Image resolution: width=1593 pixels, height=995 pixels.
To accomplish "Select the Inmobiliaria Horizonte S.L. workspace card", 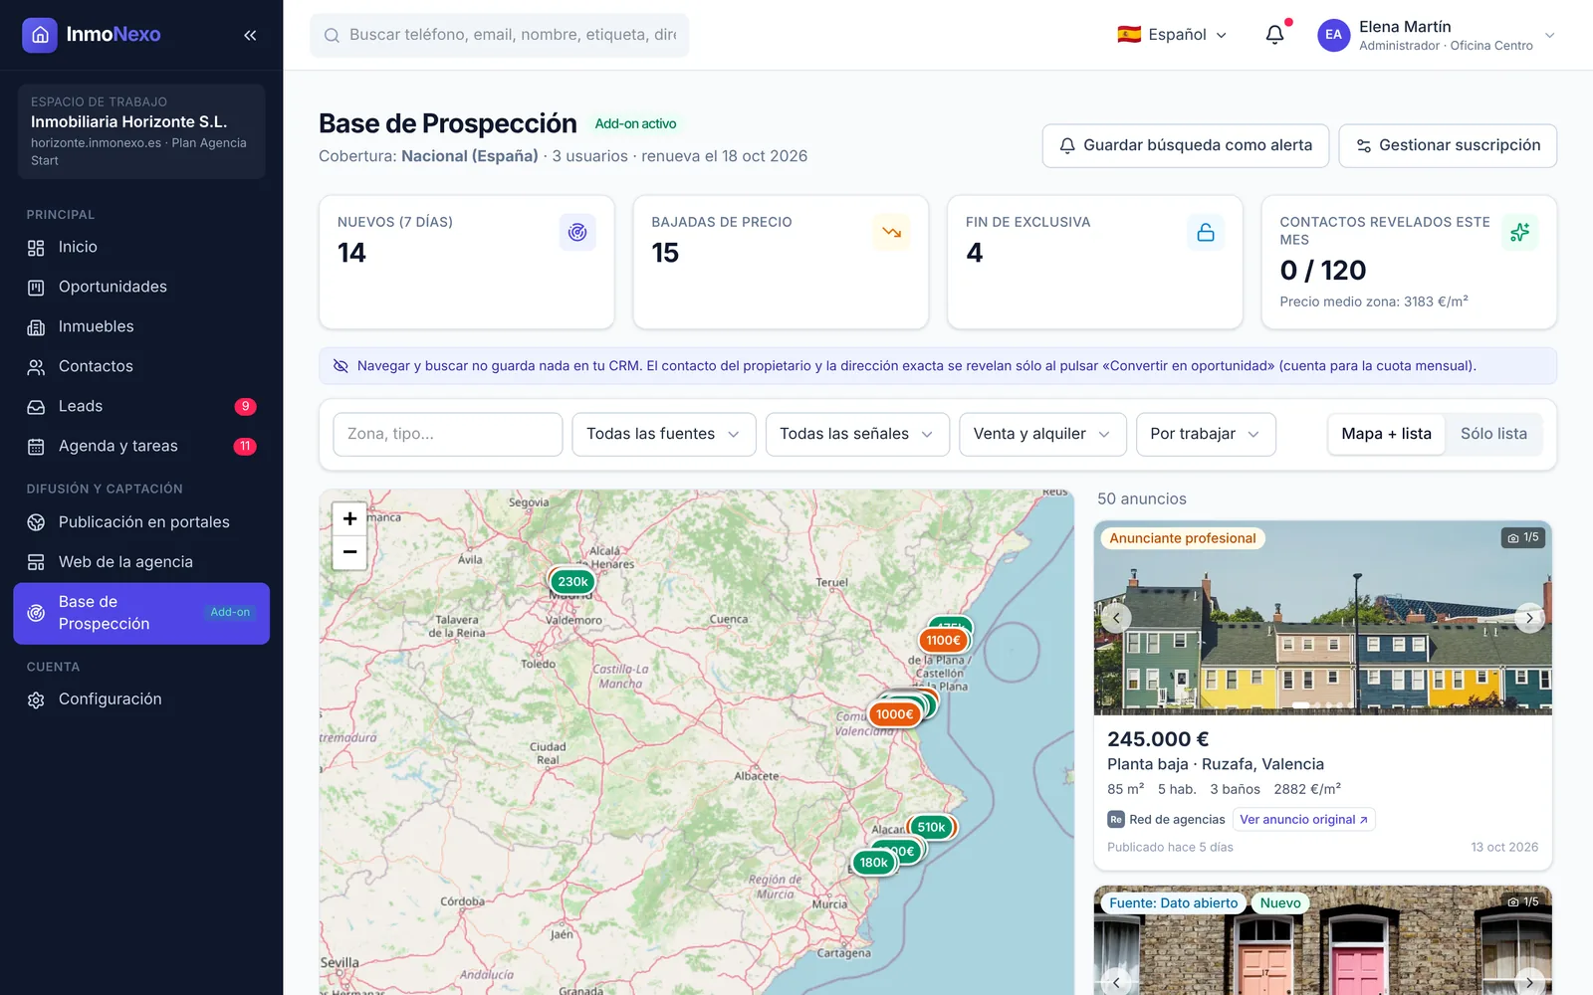I will (141, 131).
